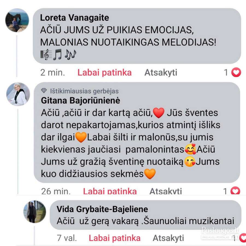Open Gitana Bajoriūnienė's profile picture
This screenshot has height=246, width=246.
(x=18, y=94)
